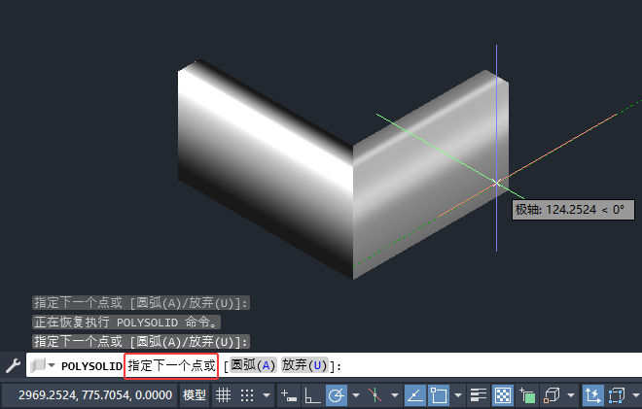The width and height of the screenshot is (642, 409).
Task: Toggle dynamic input icon
Action: pos(289,395)
